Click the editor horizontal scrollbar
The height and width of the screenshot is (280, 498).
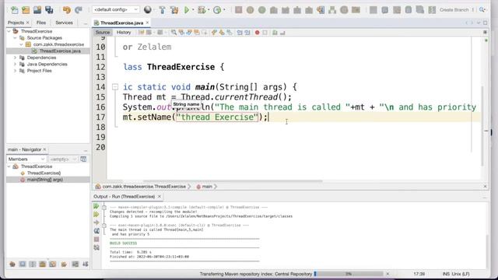(x=233, y=181)
